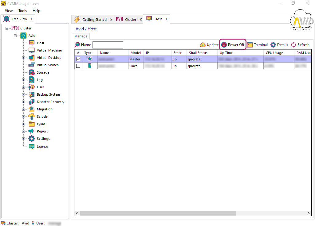
Task: Expand the Backup System tree node
Action: (x=23, y=95)
